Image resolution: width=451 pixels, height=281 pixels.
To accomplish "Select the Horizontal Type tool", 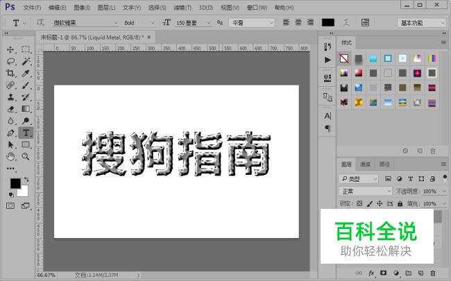I will point(26,133).
